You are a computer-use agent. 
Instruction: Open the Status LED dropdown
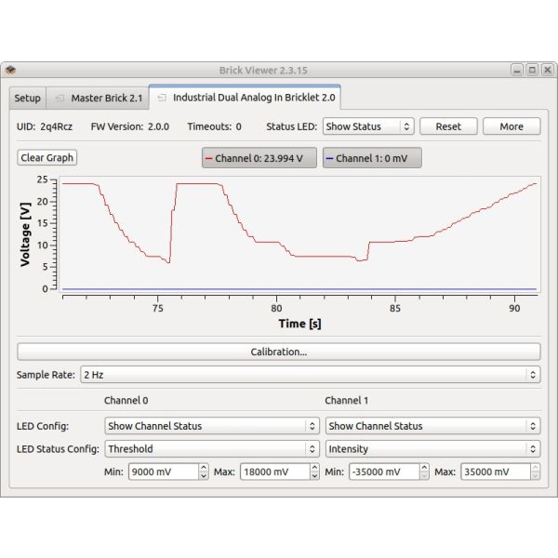[x=368, y=126]
